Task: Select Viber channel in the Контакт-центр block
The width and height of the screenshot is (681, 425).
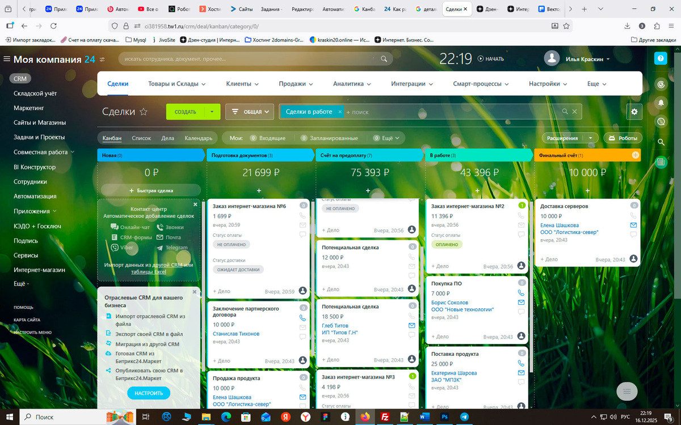Action: pos(122,248)
